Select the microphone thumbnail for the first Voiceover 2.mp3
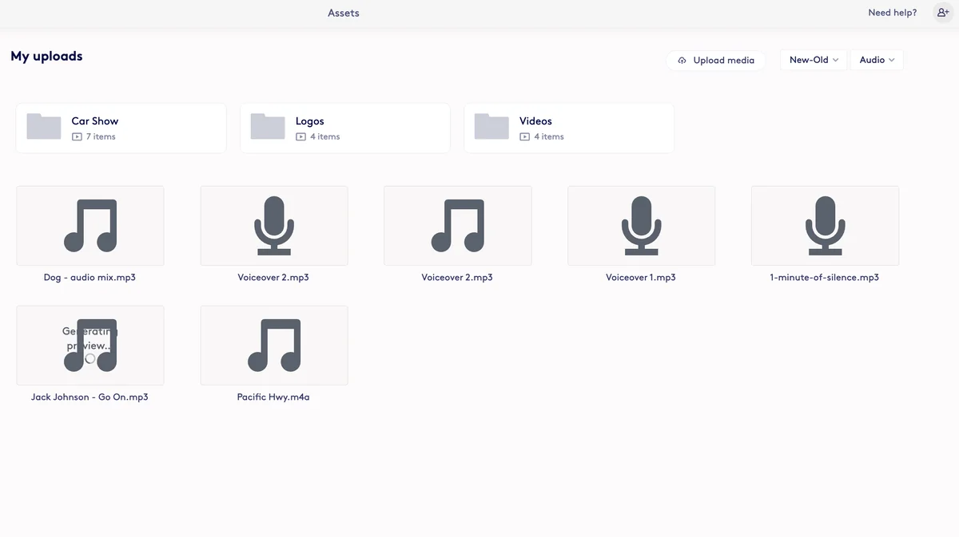 coord(274,225)
